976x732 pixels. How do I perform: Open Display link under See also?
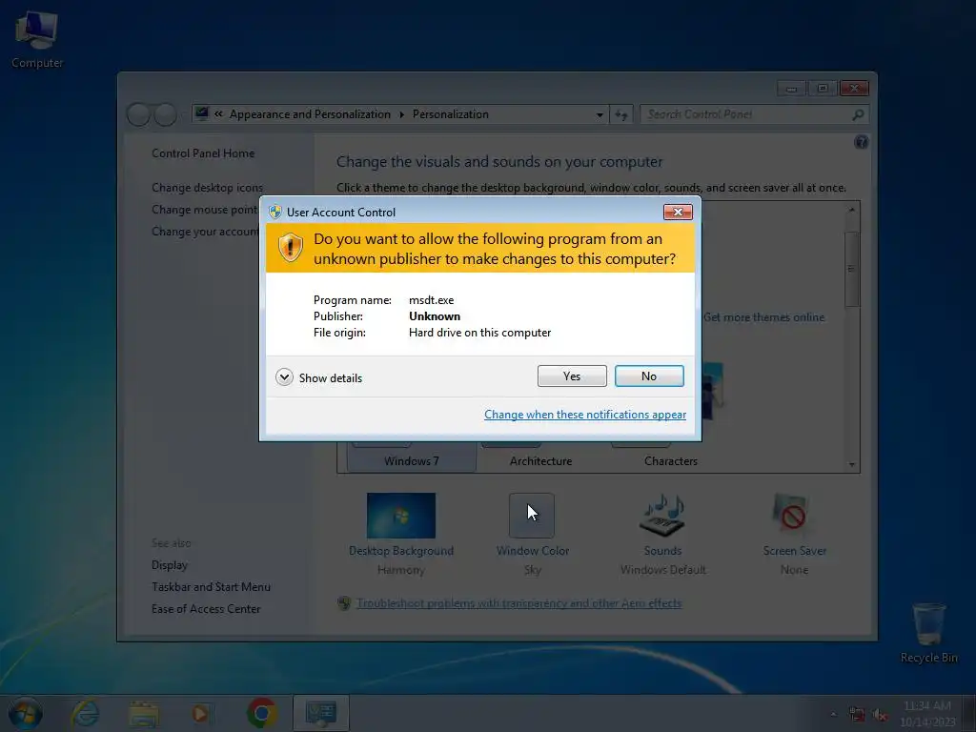click(x=170, y=565)
